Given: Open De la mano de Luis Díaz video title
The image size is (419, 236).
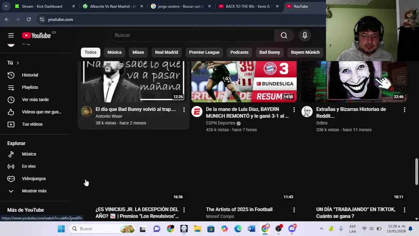Looking at the screenshot, I should coord(247,113).
